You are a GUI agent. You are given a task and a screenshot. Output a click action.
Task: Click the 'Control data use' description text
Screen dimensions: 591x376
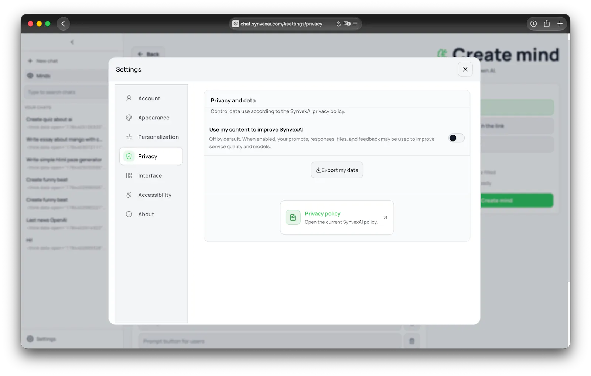click(278, 111)
